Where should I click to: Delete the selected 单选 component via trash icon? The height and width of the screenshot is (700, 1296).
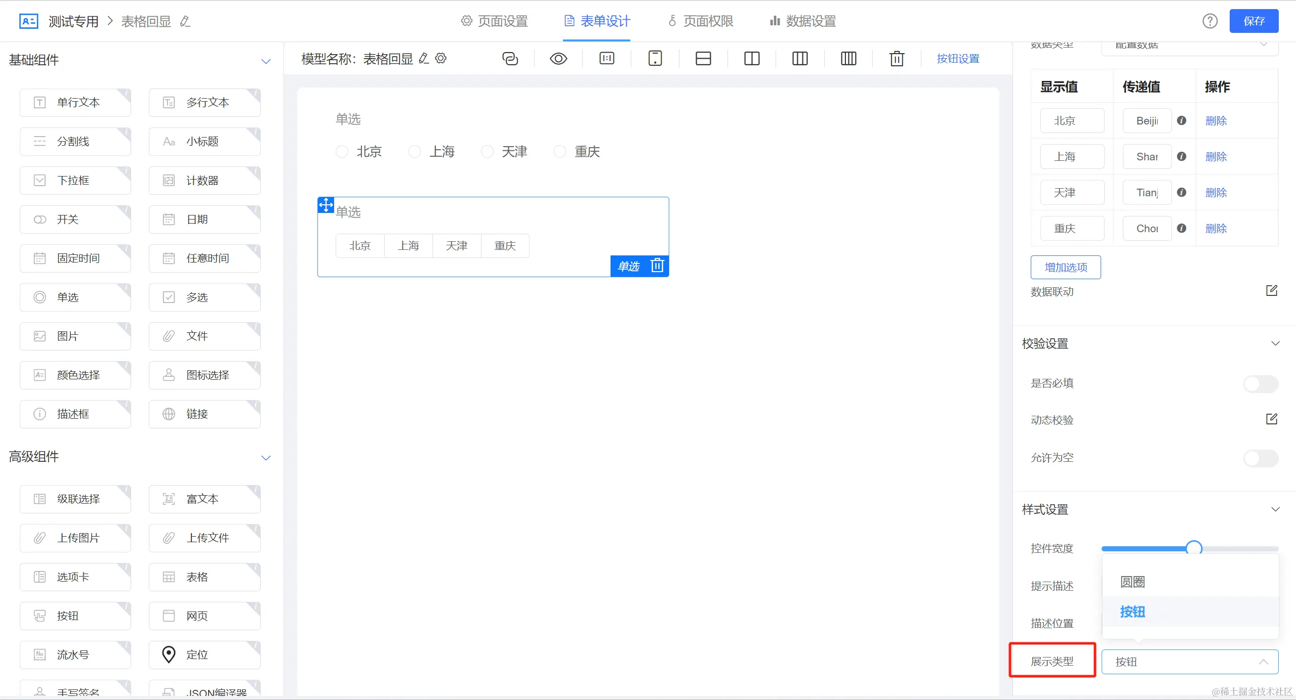657,266
